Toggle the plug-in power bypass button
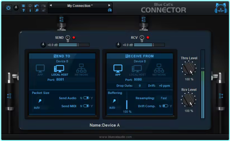This screenshot has height=141, width=230. pos(8,8)
